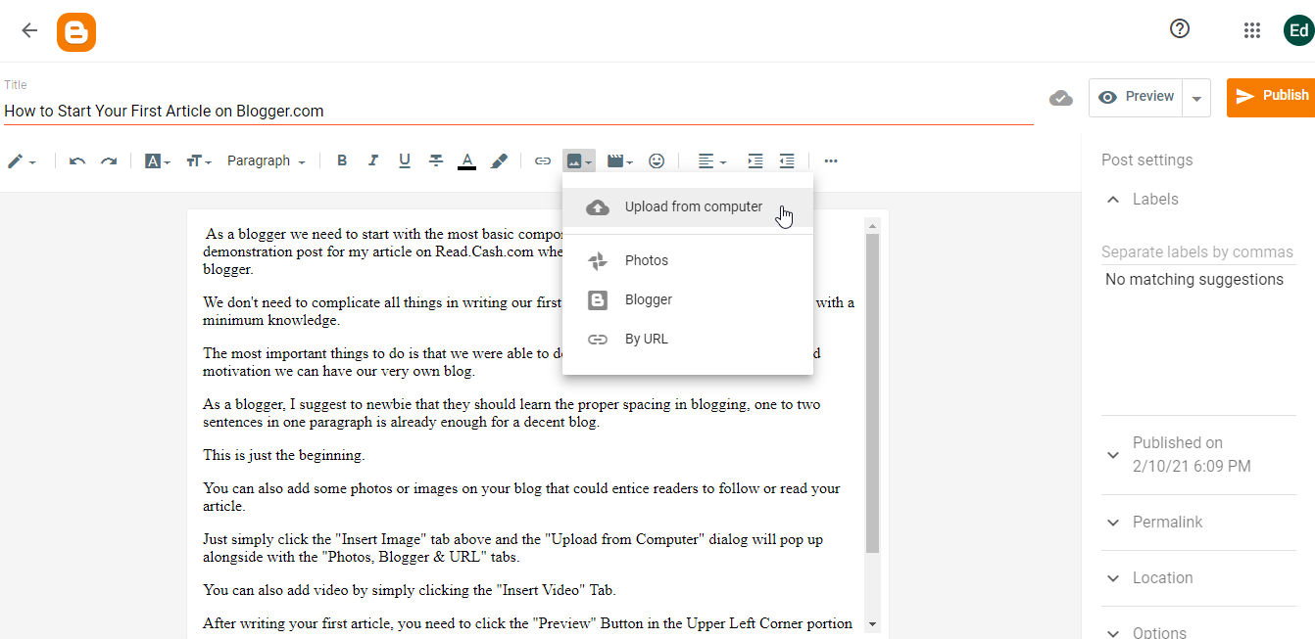Open the Google apps grid
Screen dimensions: 1315x639
coord(1251,30)
